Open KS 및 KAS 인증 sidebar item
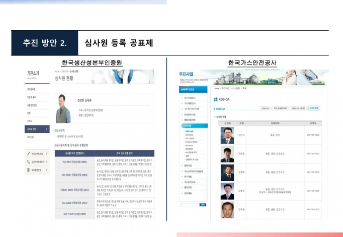 click(191, 109)
